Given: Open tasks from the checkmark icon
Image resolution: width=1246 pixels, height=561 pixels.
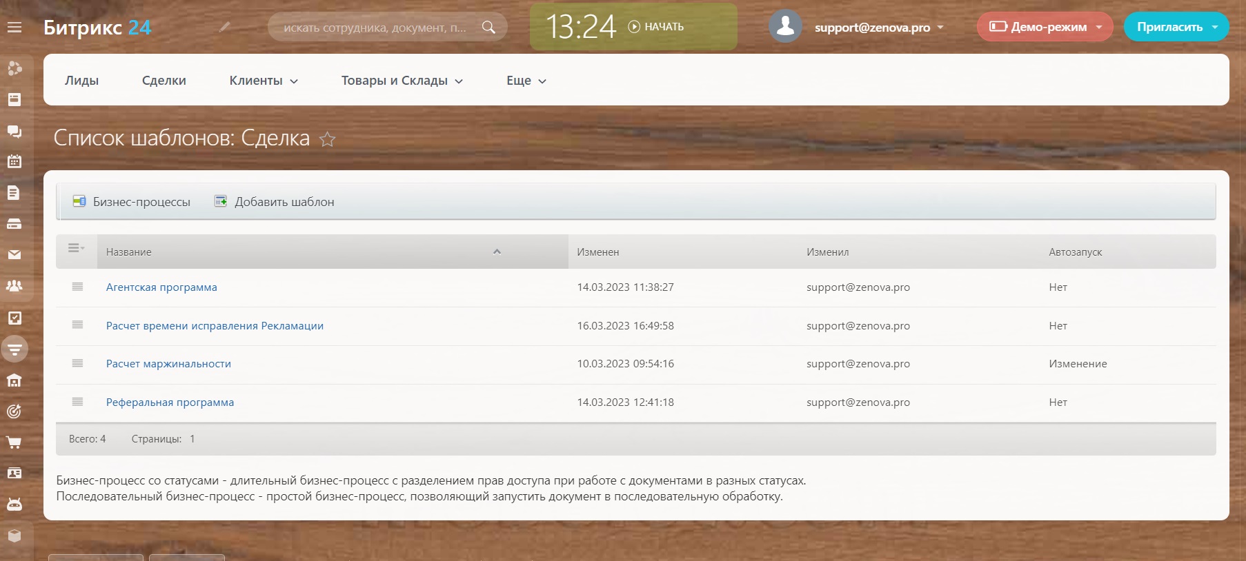Looking at the screenshot, I should point(14,318).
